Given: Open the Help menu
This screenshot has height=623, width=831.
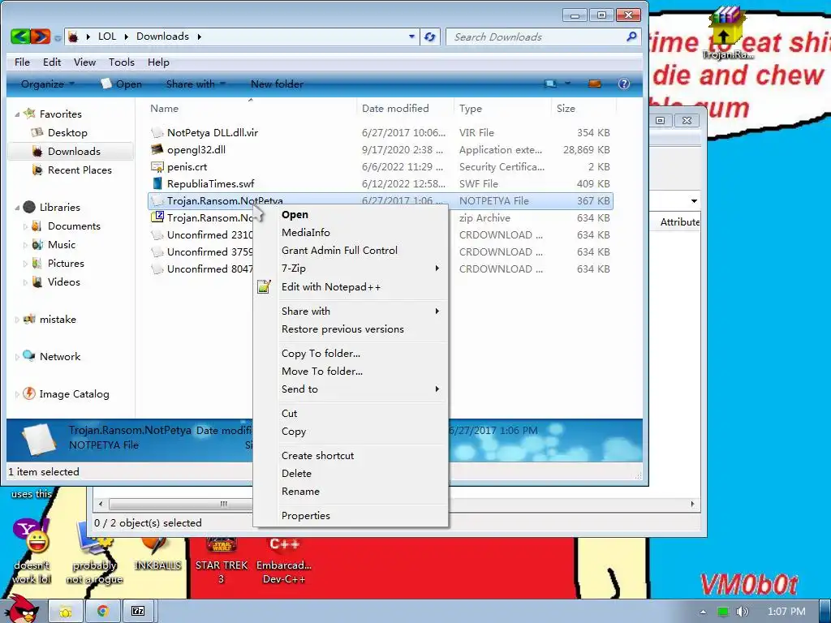Looking at the screenshot, I should tap(158, 62).
